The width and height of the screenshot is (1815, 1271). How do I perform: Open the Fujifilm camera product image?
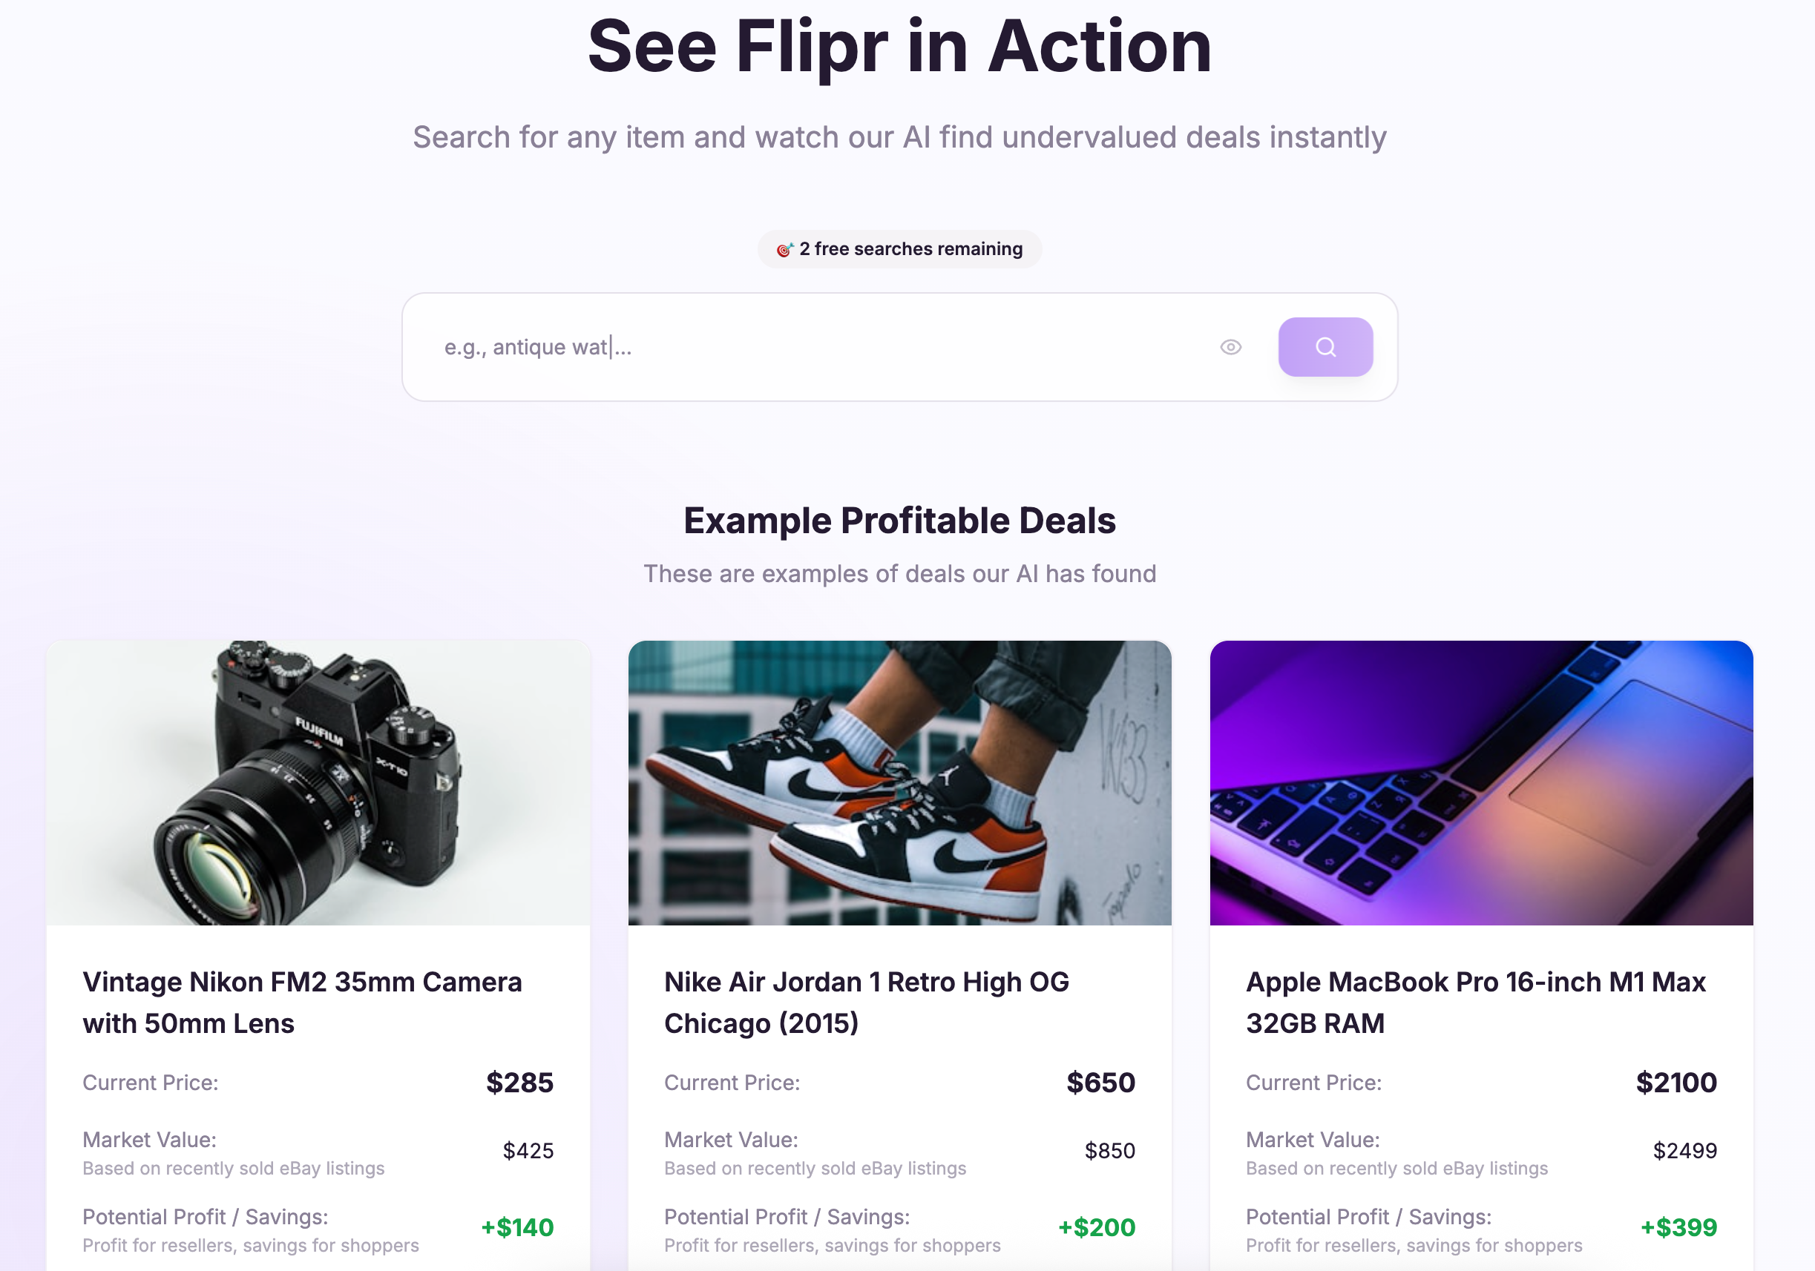tap(318, 782)
